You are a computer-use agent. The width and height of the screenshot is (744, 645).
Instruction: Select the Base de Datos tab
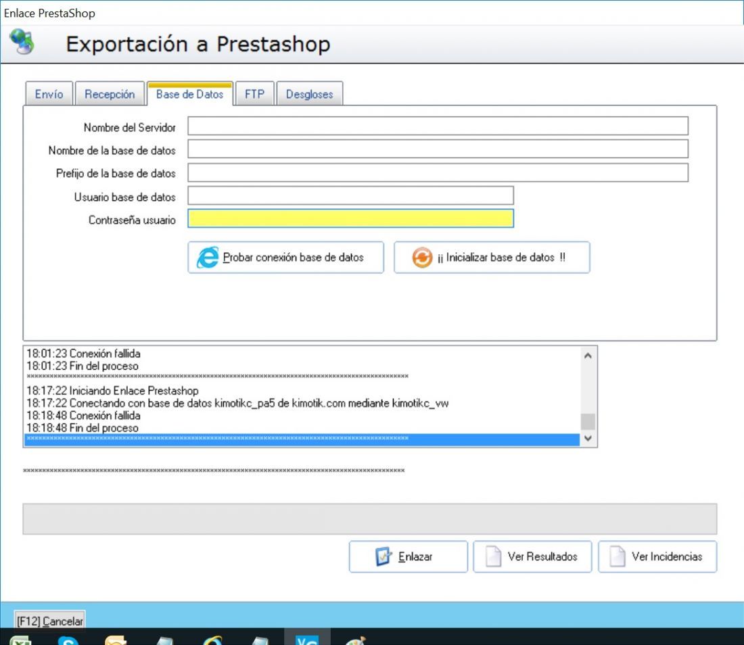190,94
